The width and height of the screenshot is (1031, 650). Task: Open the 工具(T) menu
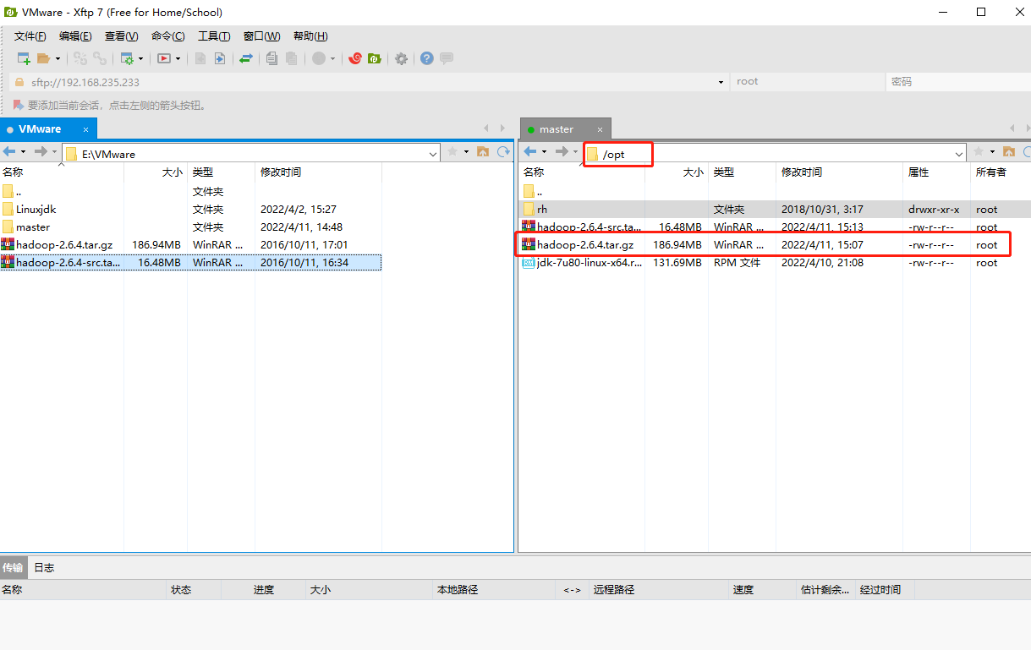point(214,36)
